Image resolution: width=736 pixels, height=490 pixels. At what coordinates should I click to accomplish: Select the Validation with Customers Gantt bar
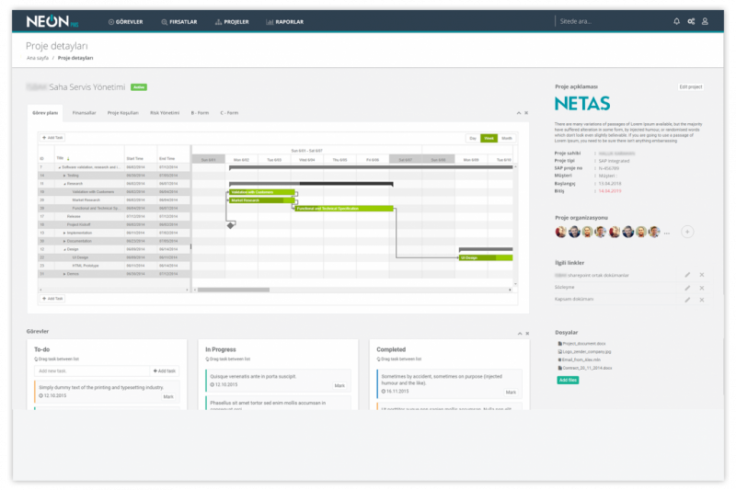tap(262, 192)
